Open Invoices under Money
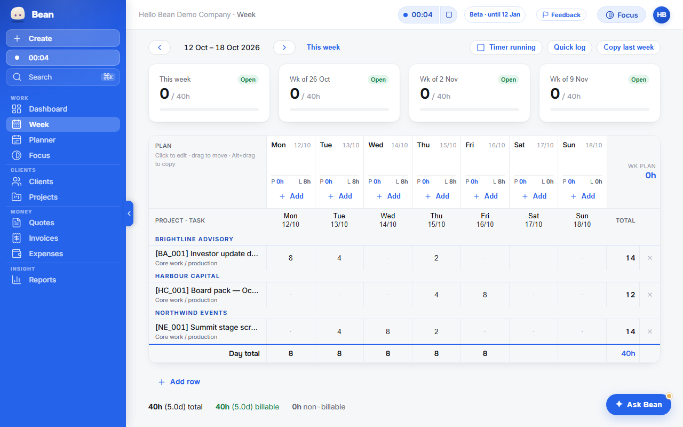This screenshot has width=683, height=427. [x=63, y=238]
